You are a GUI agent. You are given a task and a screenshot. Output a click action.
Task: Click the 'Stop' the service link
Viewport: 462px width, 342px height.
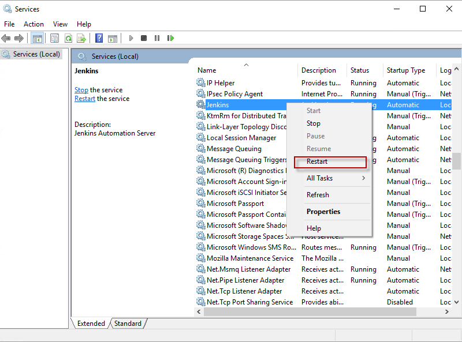[x=81, y=90]
